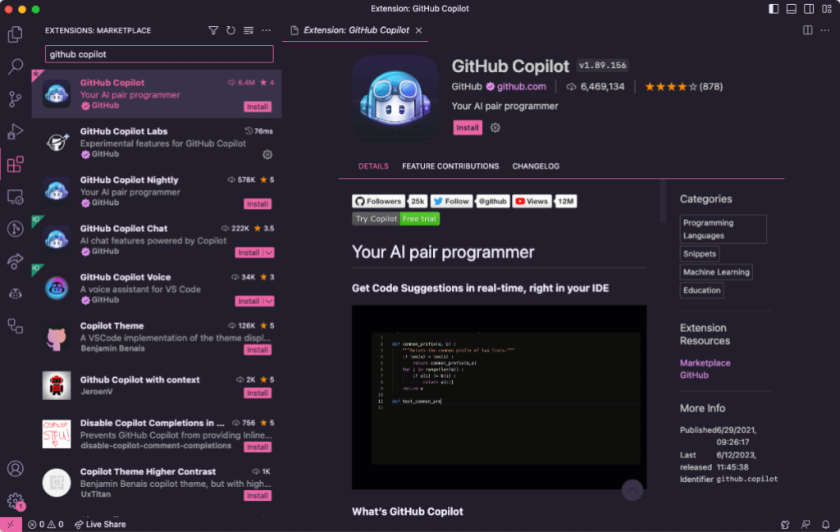Screen dimensions: 840x532
Task: Install GitHub Copilot Voice
Action: pyautogui.click(x=249, y=302)
